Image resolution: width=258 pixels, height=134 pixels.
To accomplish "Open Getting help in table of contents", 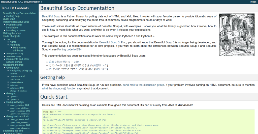I will pyautogui.click(x=13, y=16).
